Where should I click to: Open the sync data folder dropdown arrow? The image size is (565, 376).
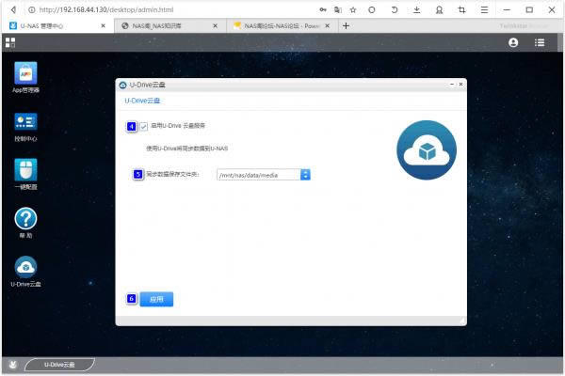point(305,175)
